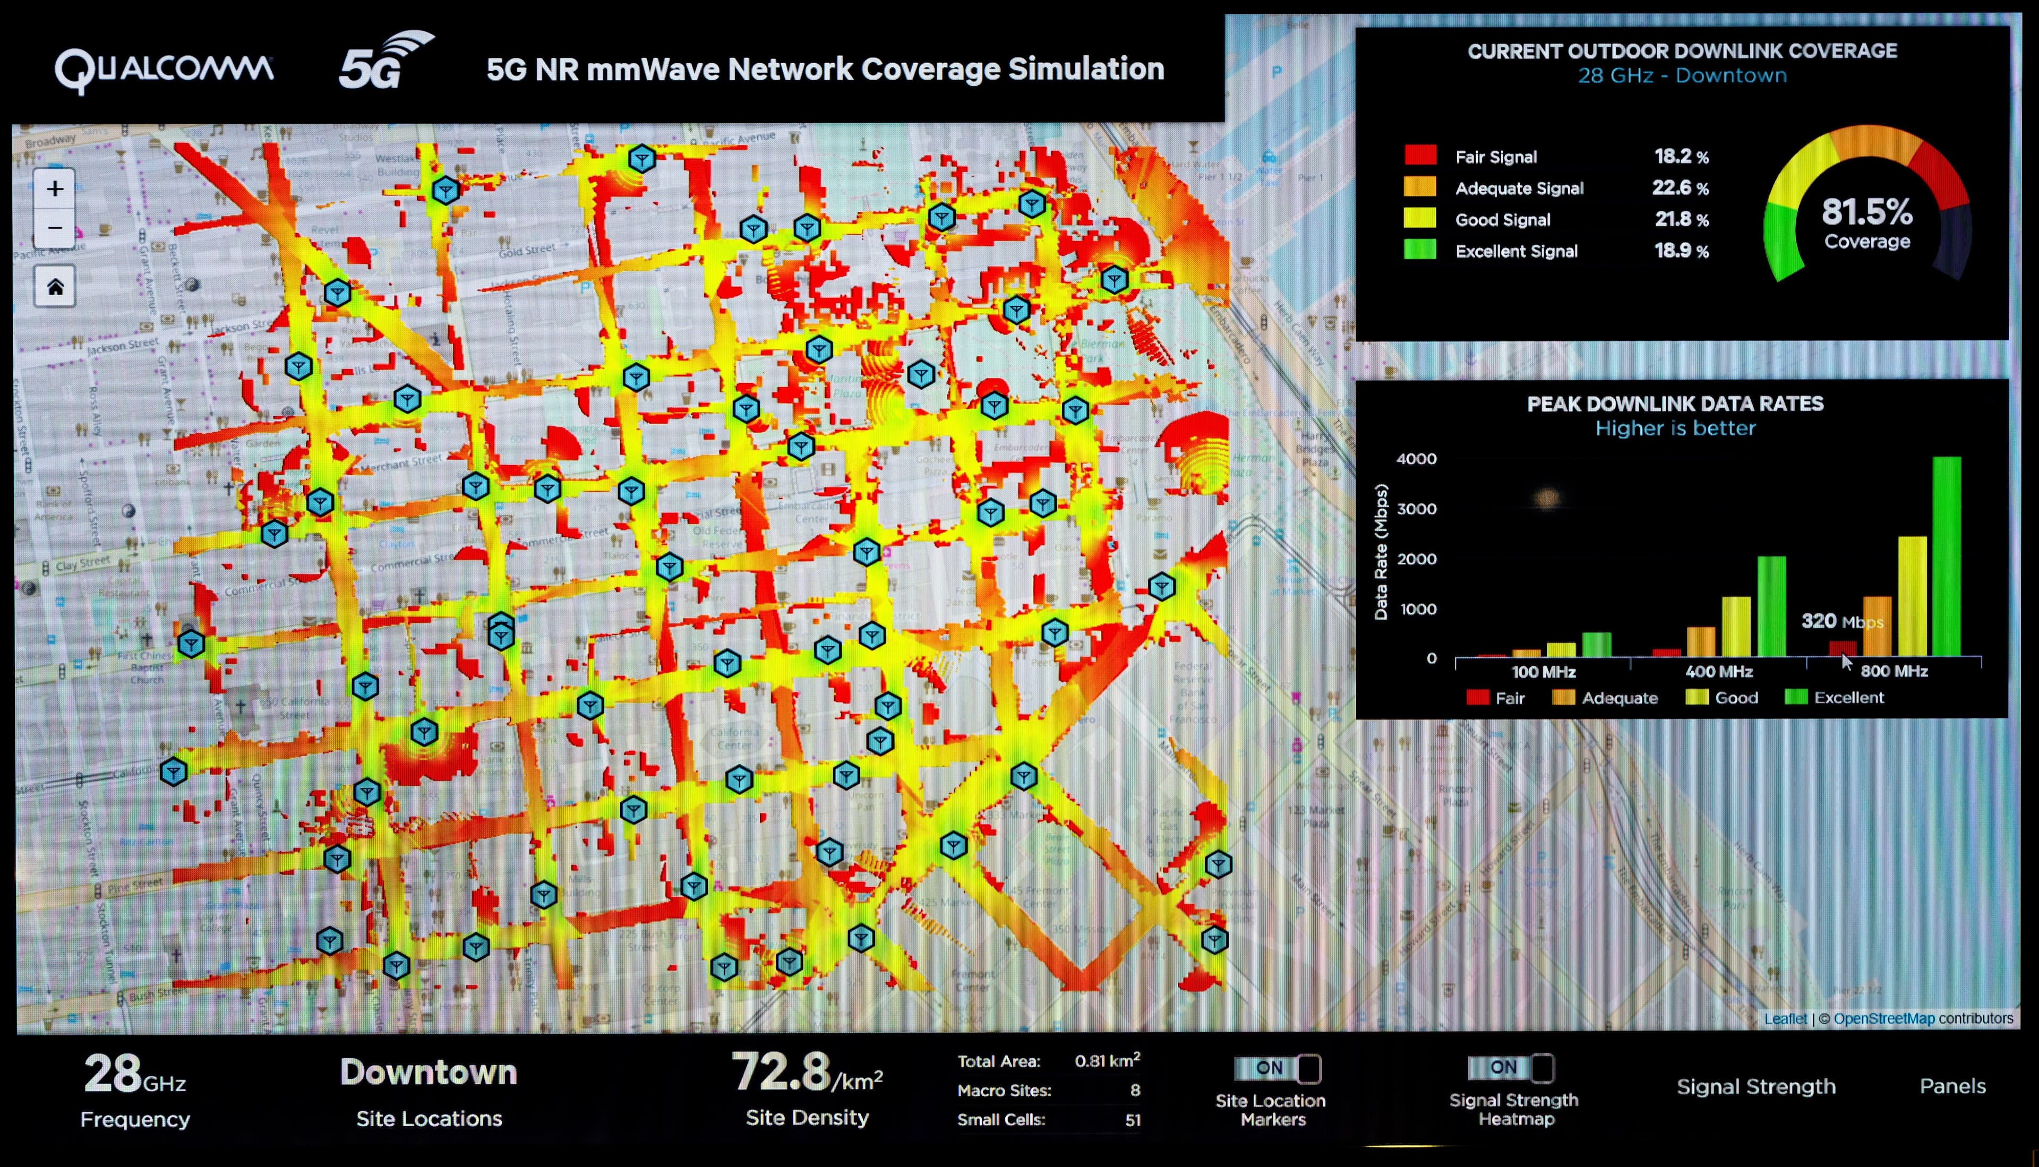Click the Qualcomm logo
The width and height of the screenshot is (2039, 1167).
pyautogui.click(x=164, y=71)
